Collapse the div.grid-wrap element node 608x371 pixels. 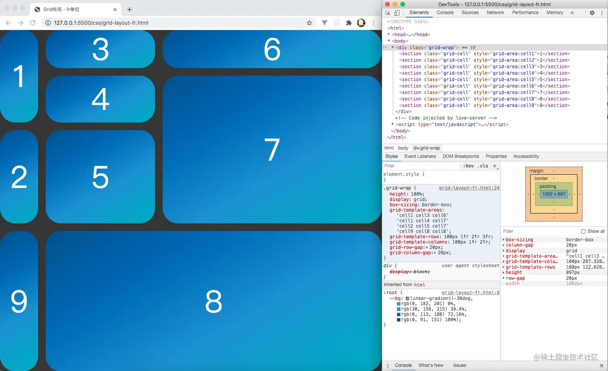[393, 47]
